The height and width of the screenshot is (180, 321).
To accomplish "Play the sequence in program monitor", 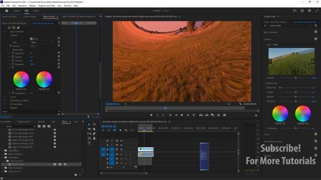I will tap(182, 115).
